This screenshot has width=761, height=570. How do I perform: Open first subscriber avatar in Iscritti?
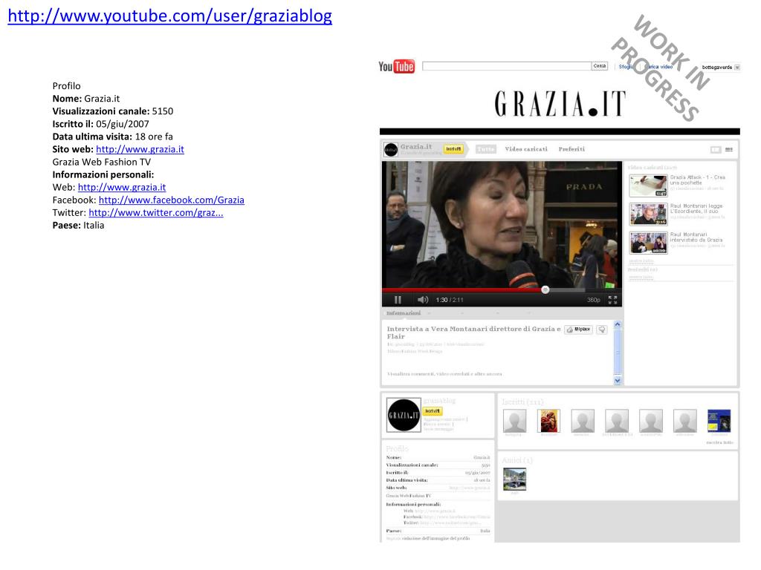[x=514, y=421]
